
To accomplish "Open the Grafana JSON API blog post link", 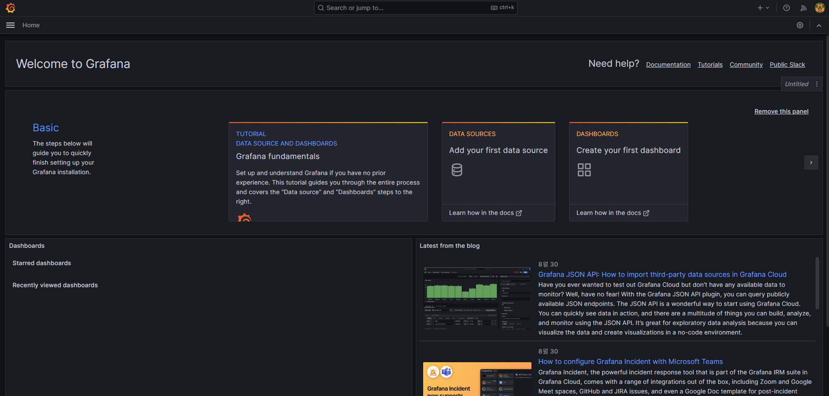I will (x=662, y=274).
